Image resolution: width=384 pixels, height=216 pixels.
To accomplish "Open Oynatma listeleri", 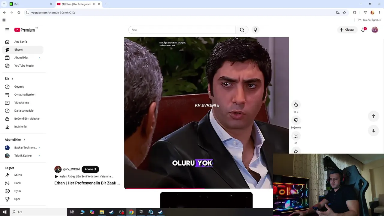I will pos(23,94).
